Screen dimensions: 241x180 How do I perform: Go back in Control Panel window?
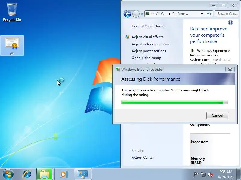click(x=127, y=14)
